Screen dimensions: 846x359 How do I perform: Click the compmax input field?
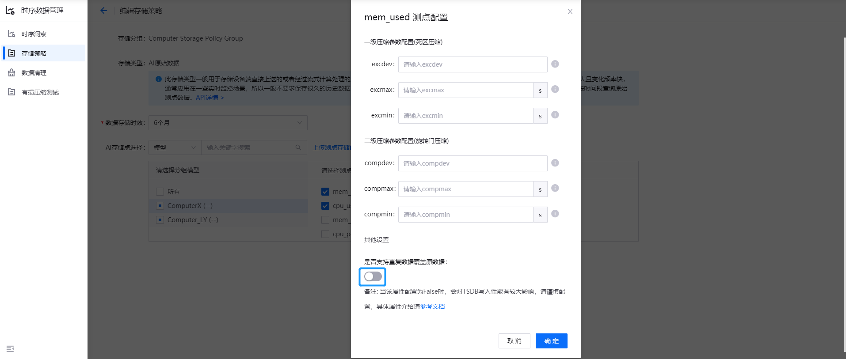[x=466, y=189]
